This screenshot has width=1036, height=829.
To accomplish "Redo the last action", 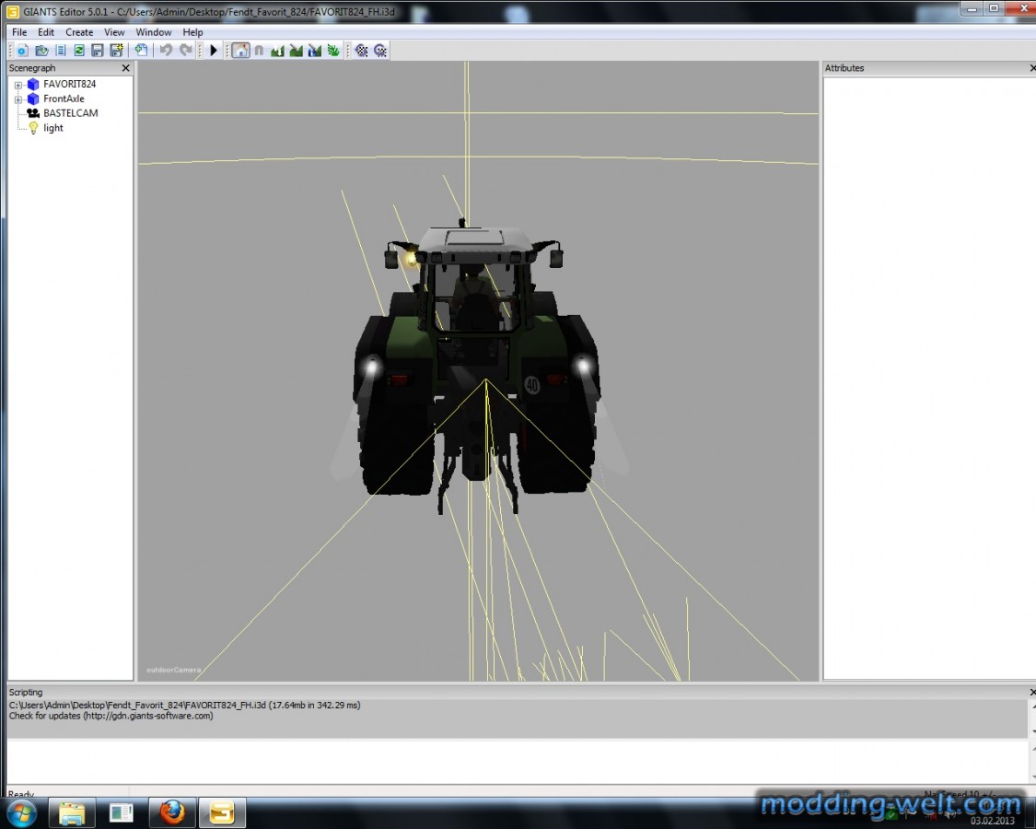I will click(186, 51).
